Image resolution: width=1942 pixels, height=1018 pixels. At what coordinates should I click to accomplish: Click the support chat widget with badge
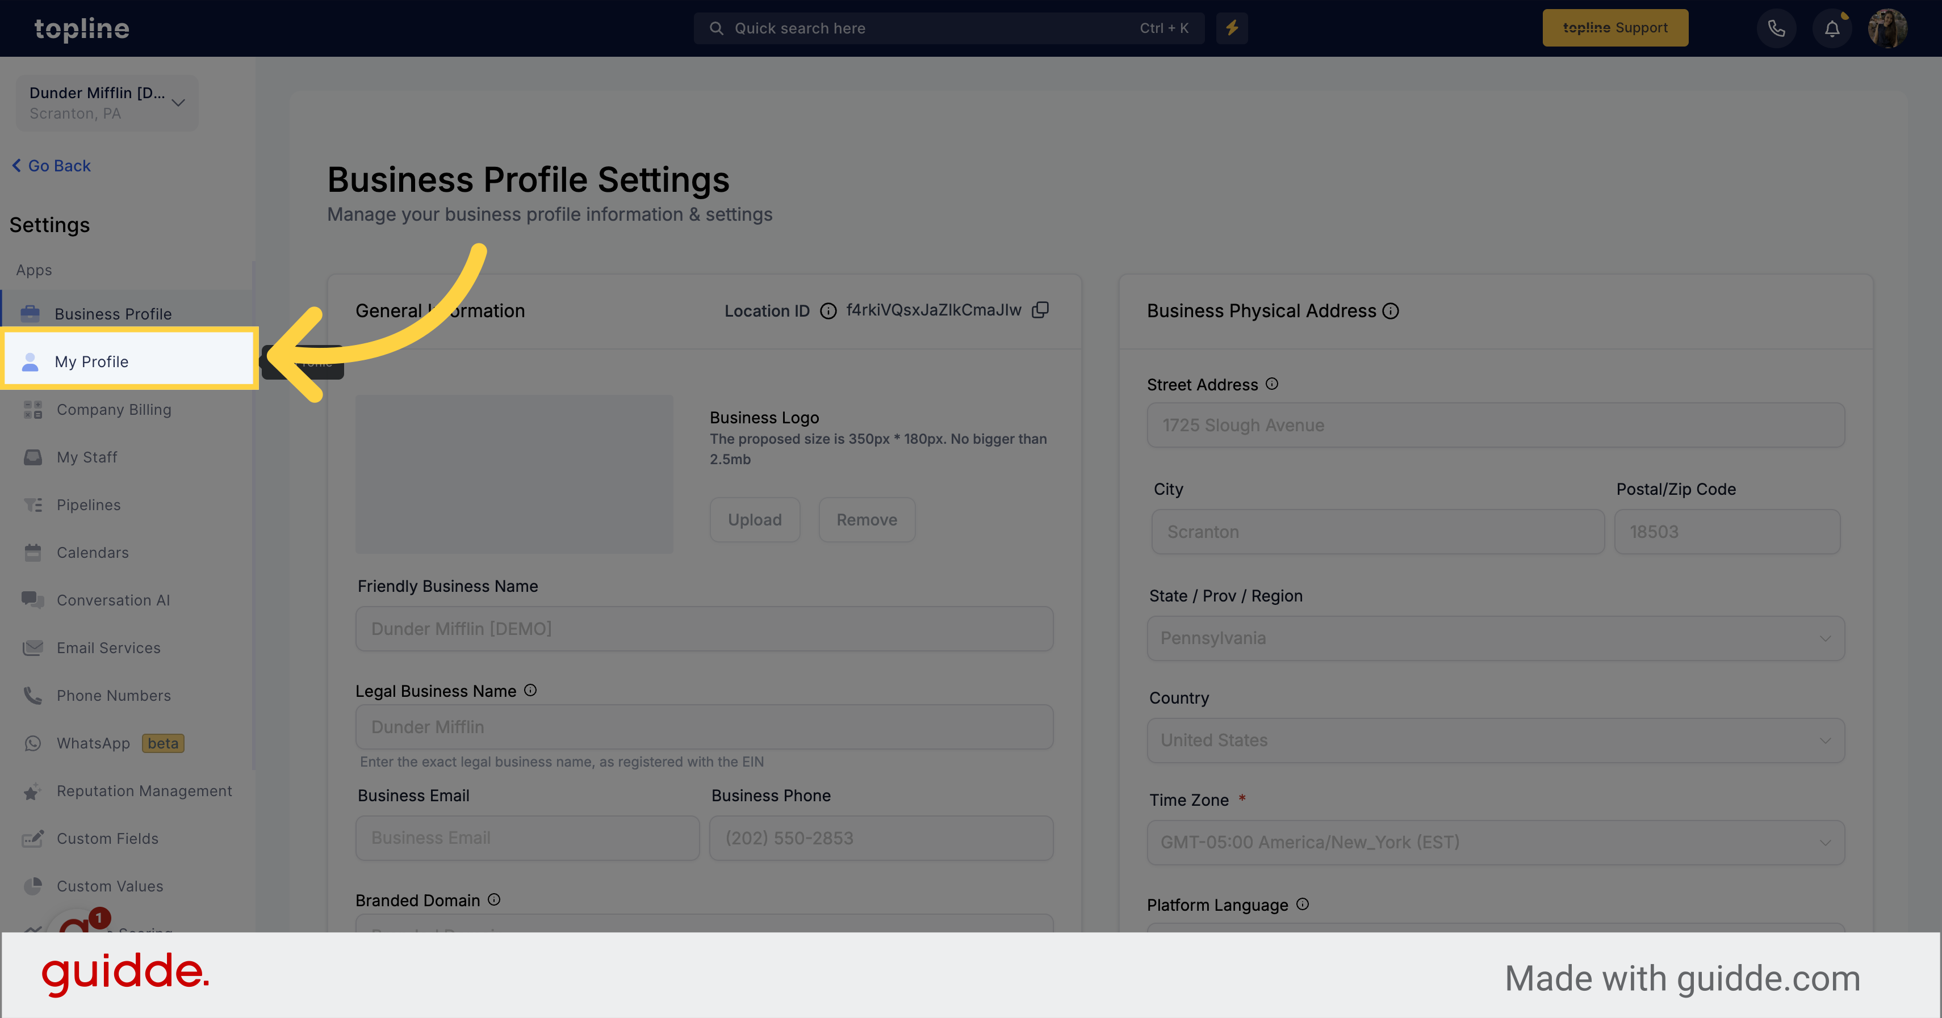click(x=79, y=921)
